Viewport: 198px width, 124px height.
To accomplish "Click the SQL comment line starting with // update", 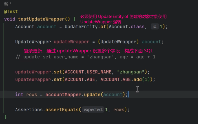I will (86, 57).
